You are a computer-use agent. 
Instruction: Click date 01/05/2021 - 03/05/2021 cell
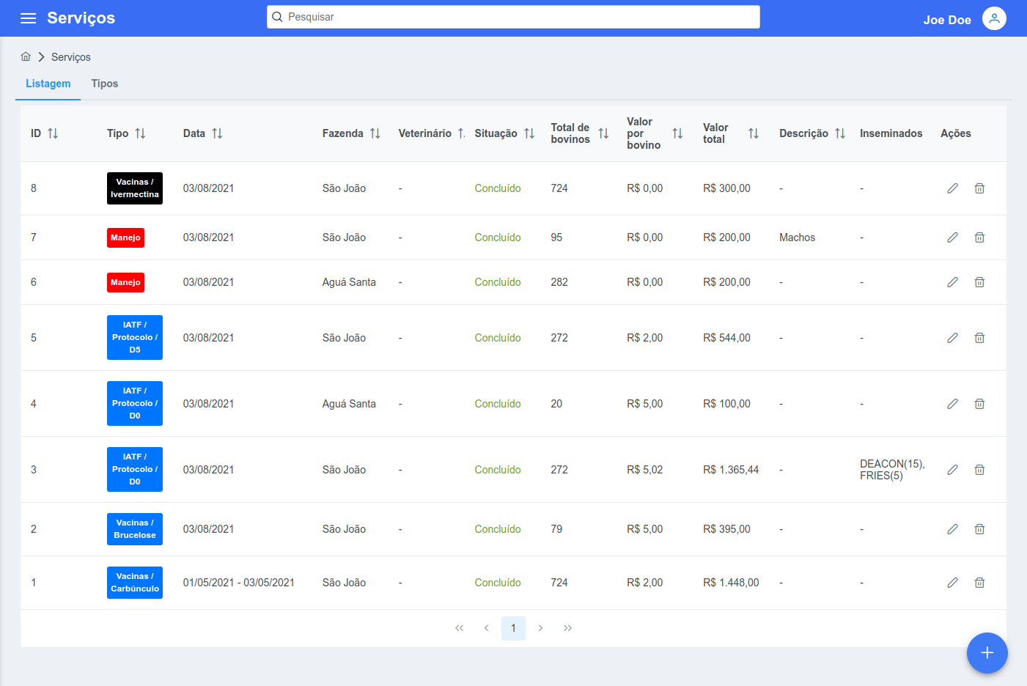239,583
